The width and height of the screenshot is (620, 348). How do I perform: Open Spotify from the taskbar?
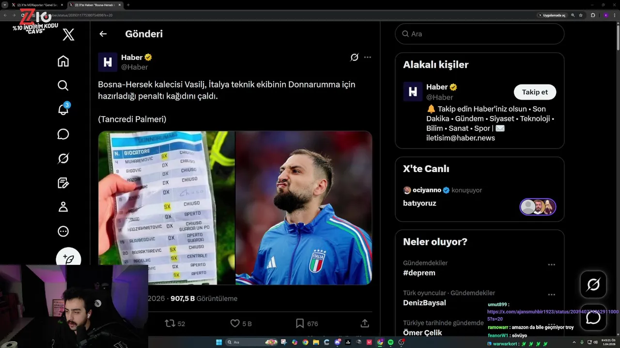[391, 342]
